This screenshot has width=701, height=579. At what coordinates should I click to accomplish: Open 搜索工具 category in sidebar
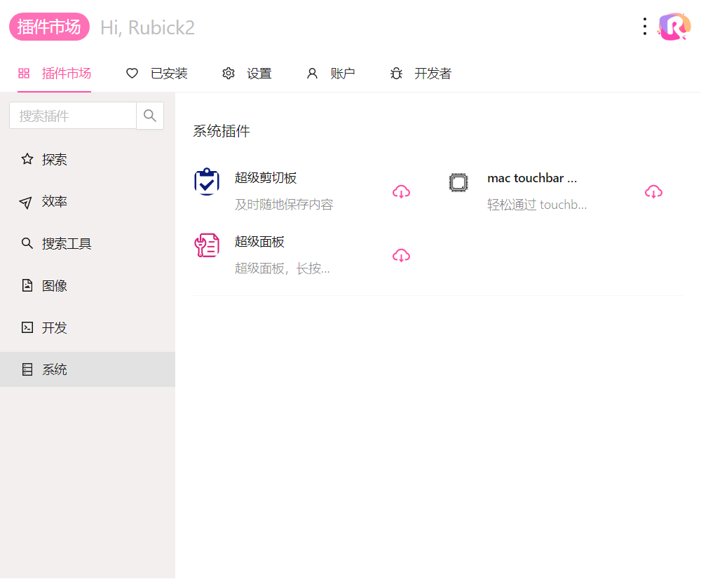tap(66, 244)
